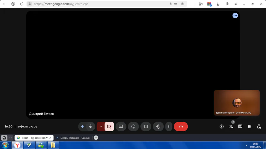This screenshot has width=266, height=149.
Task: Reload the Meet page
Action: (x=22, y=4)
